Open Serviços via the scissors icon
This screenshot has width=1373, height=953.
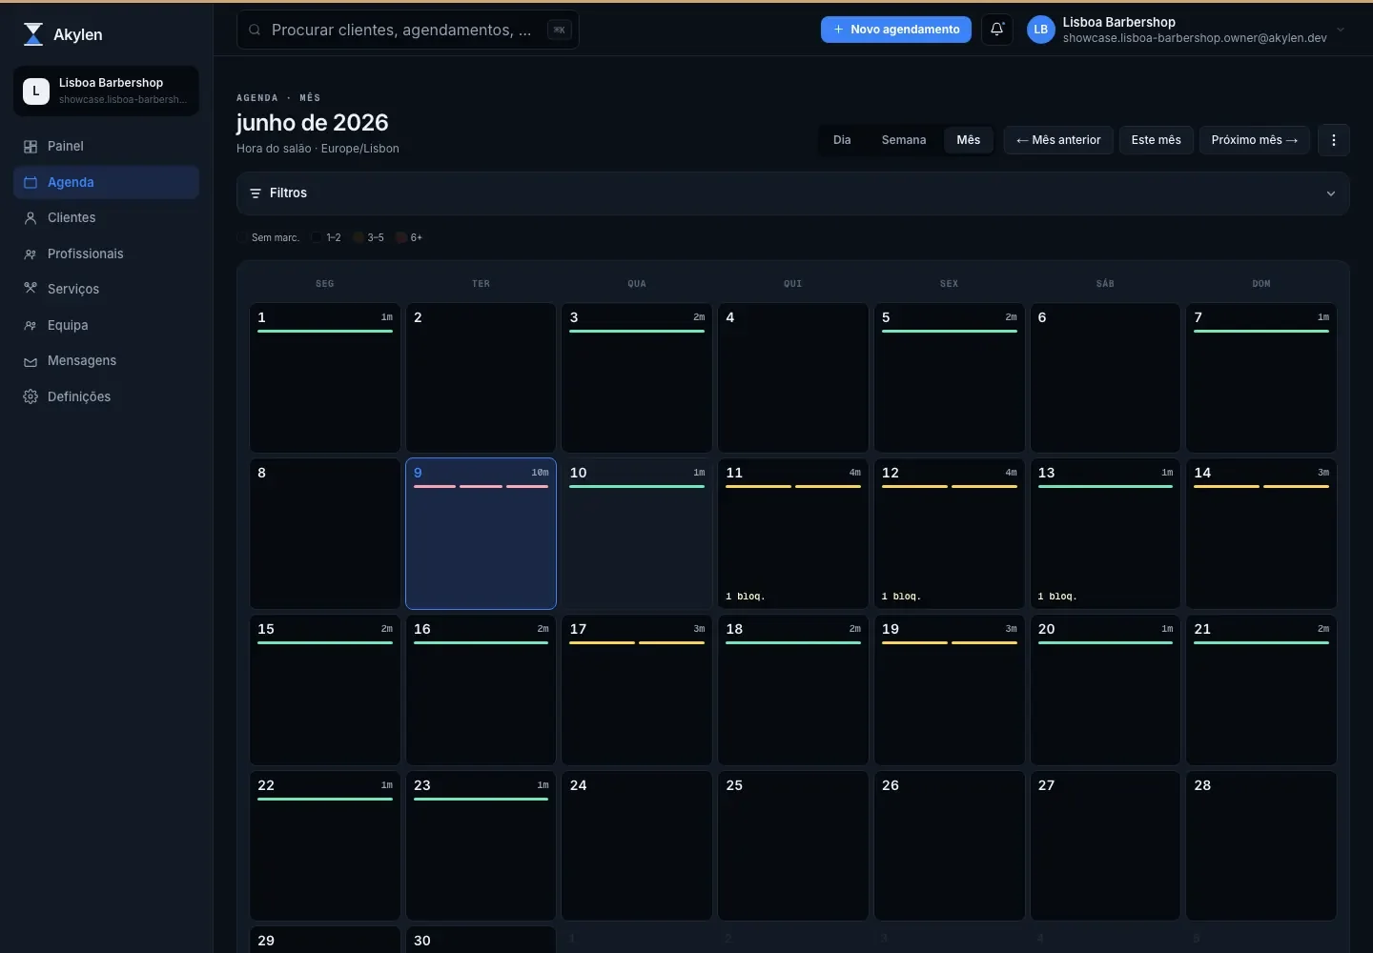pyautogui.click(x=31, y=289)
